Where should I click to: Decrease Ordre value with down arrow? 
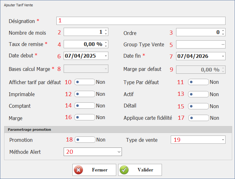(223, 34)
